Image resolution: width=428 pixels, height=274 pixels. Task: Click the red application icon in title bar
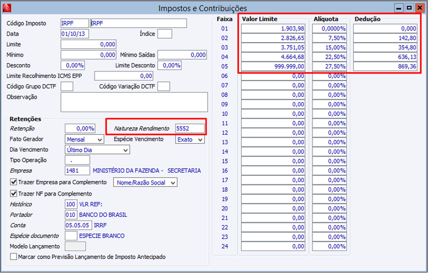click(7, 8)
